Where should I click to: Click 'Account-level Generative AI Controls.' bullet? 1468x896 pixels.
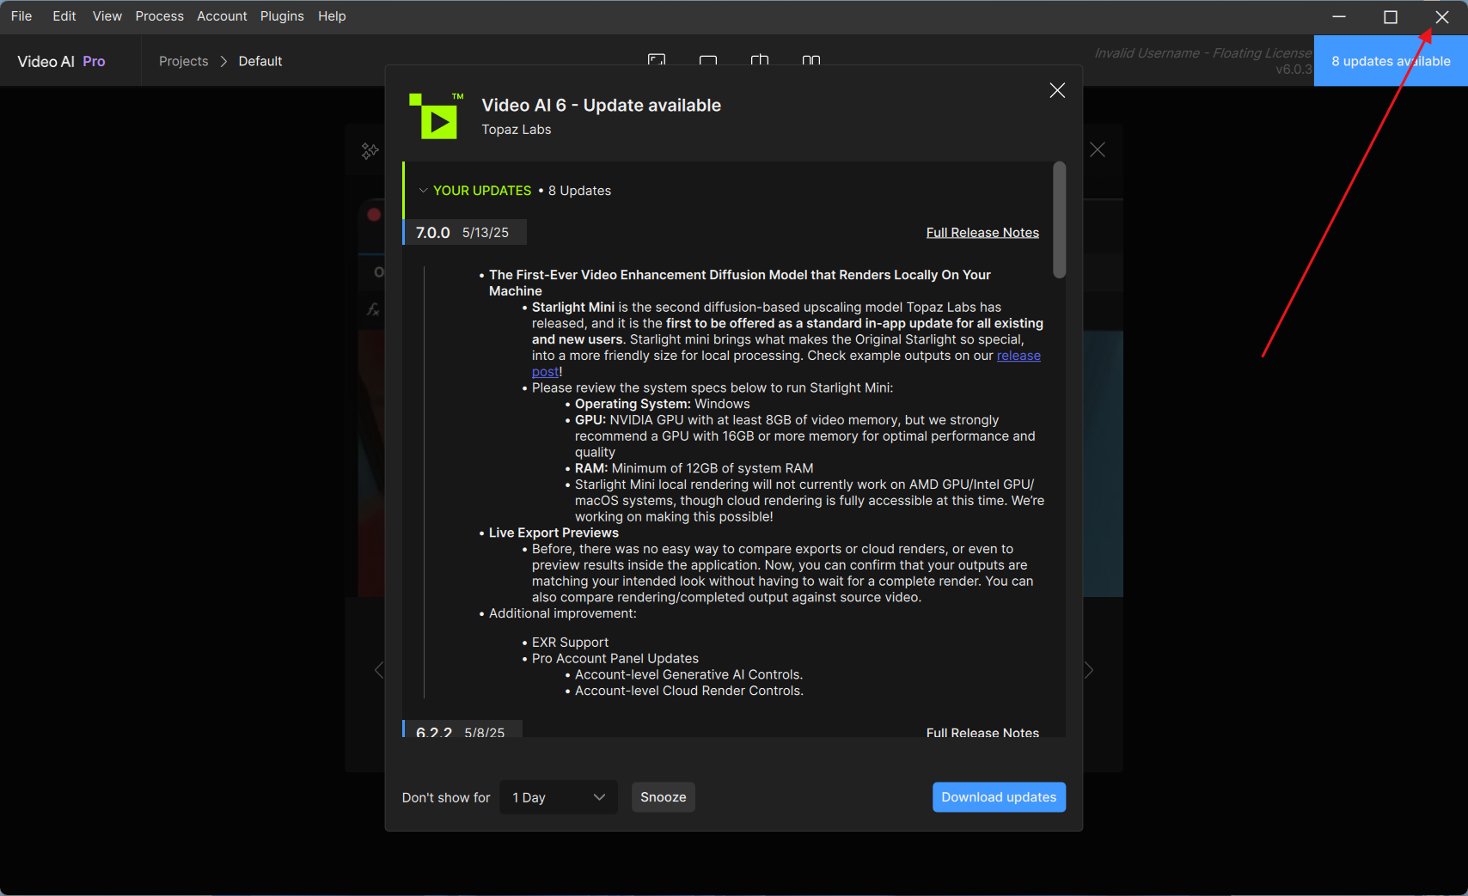click(689, 674)
